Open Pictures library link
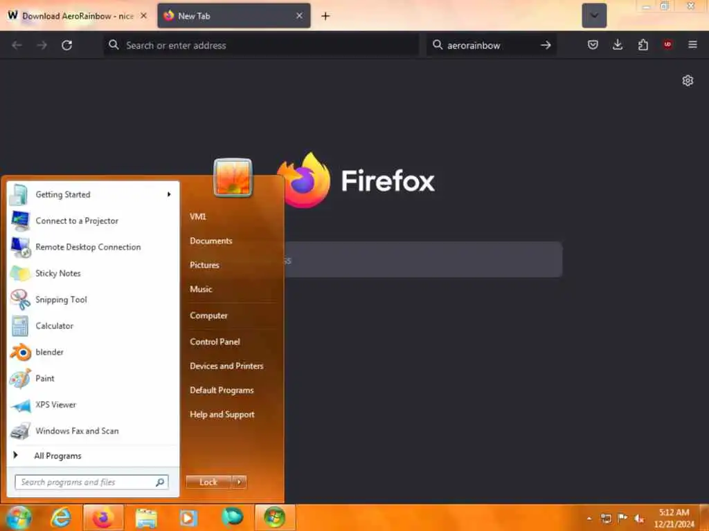709x531 pixels. point(204,265)
